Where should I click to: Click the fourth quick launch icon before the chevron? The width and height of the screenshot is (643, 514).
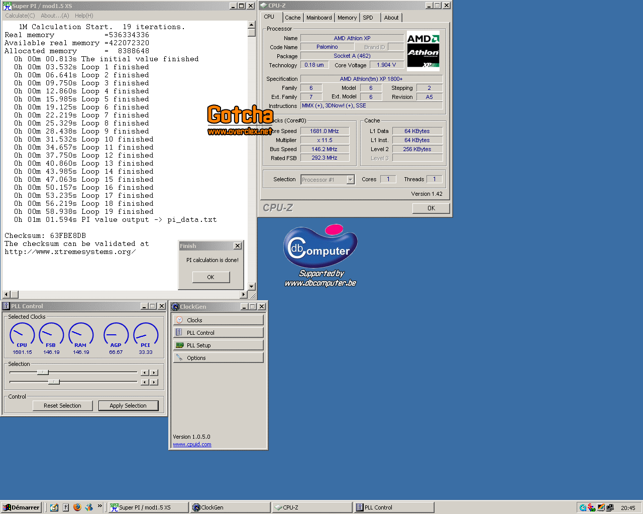(x=89, y=507)
